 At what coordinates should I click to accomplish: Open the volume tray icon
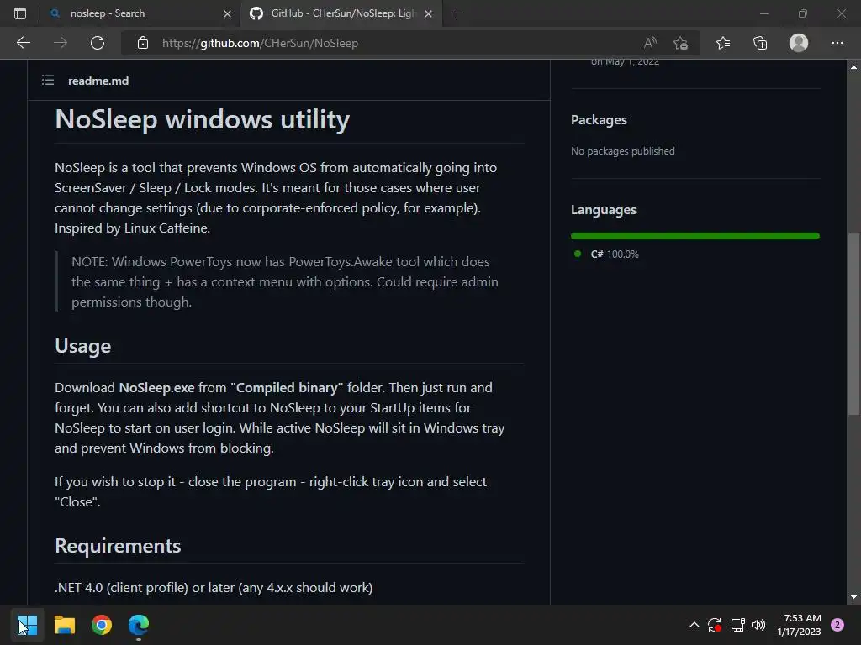point(758,625)
